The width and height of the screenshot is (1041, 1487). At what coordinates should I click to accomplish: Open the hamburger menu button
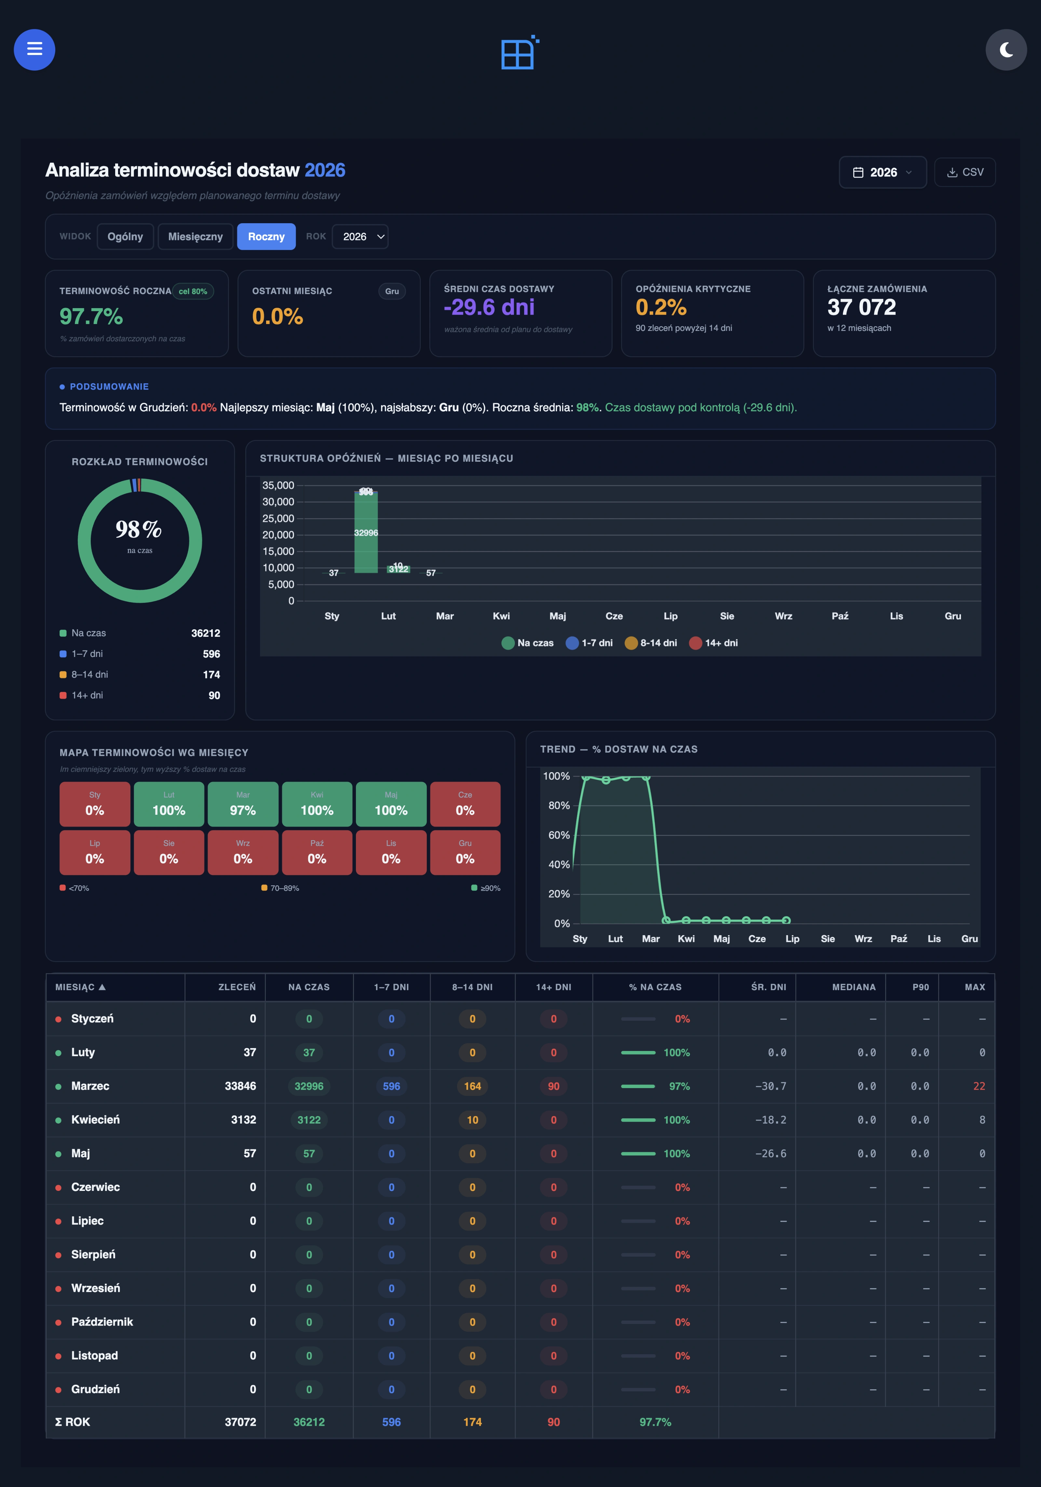34,49
